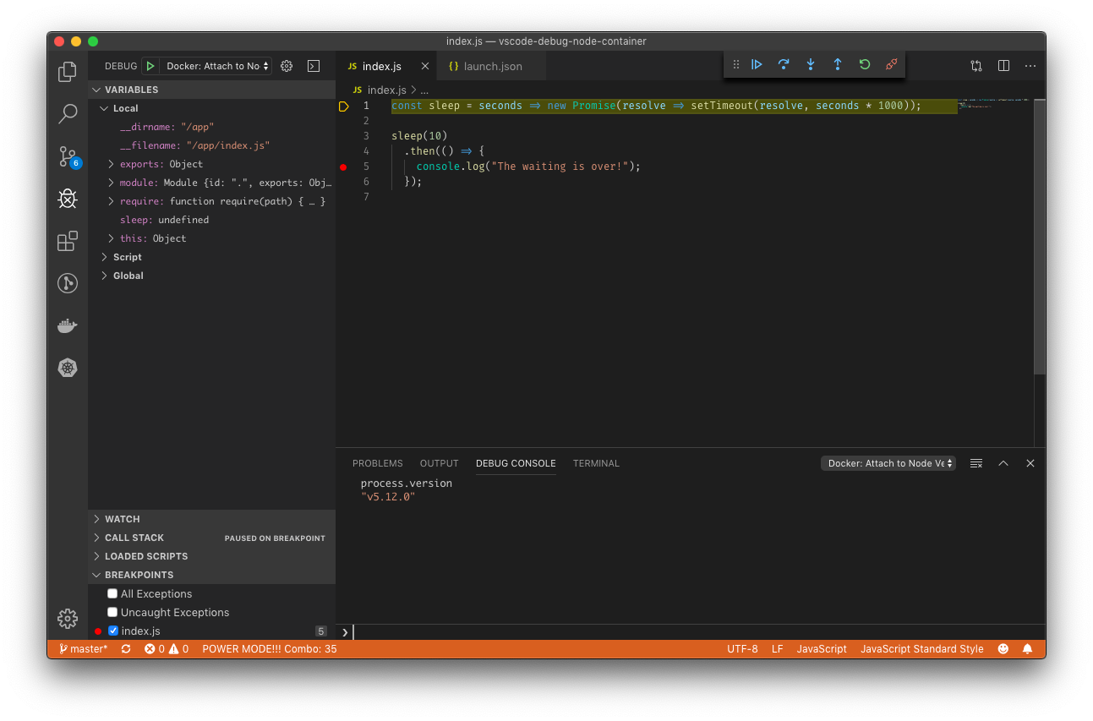The image size is (1093, 721).
Task: Expand the require function variable
Action: (x=211, y=201)
